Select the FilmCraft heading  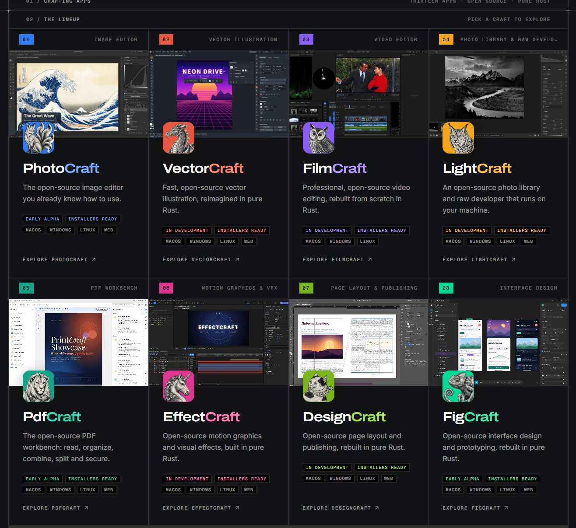point(335,168)
